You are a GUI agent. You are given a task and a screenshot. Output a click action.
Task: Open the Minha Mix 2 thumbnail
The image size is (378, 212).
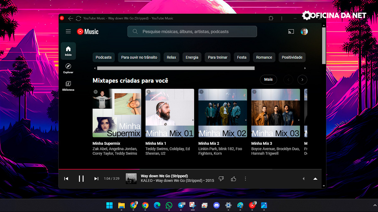click(x=223, y=113)
